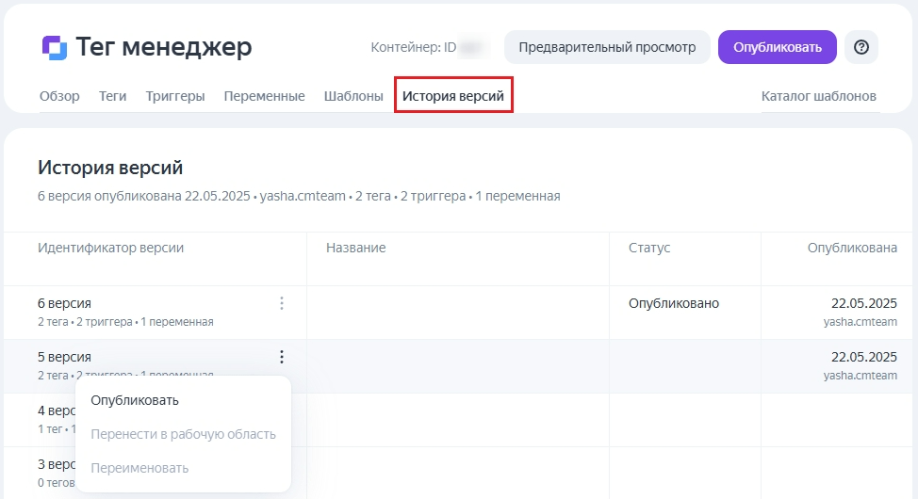Click the purple Опубликовать header button
This screenshot has height=499, width=918.
[778, 47]
